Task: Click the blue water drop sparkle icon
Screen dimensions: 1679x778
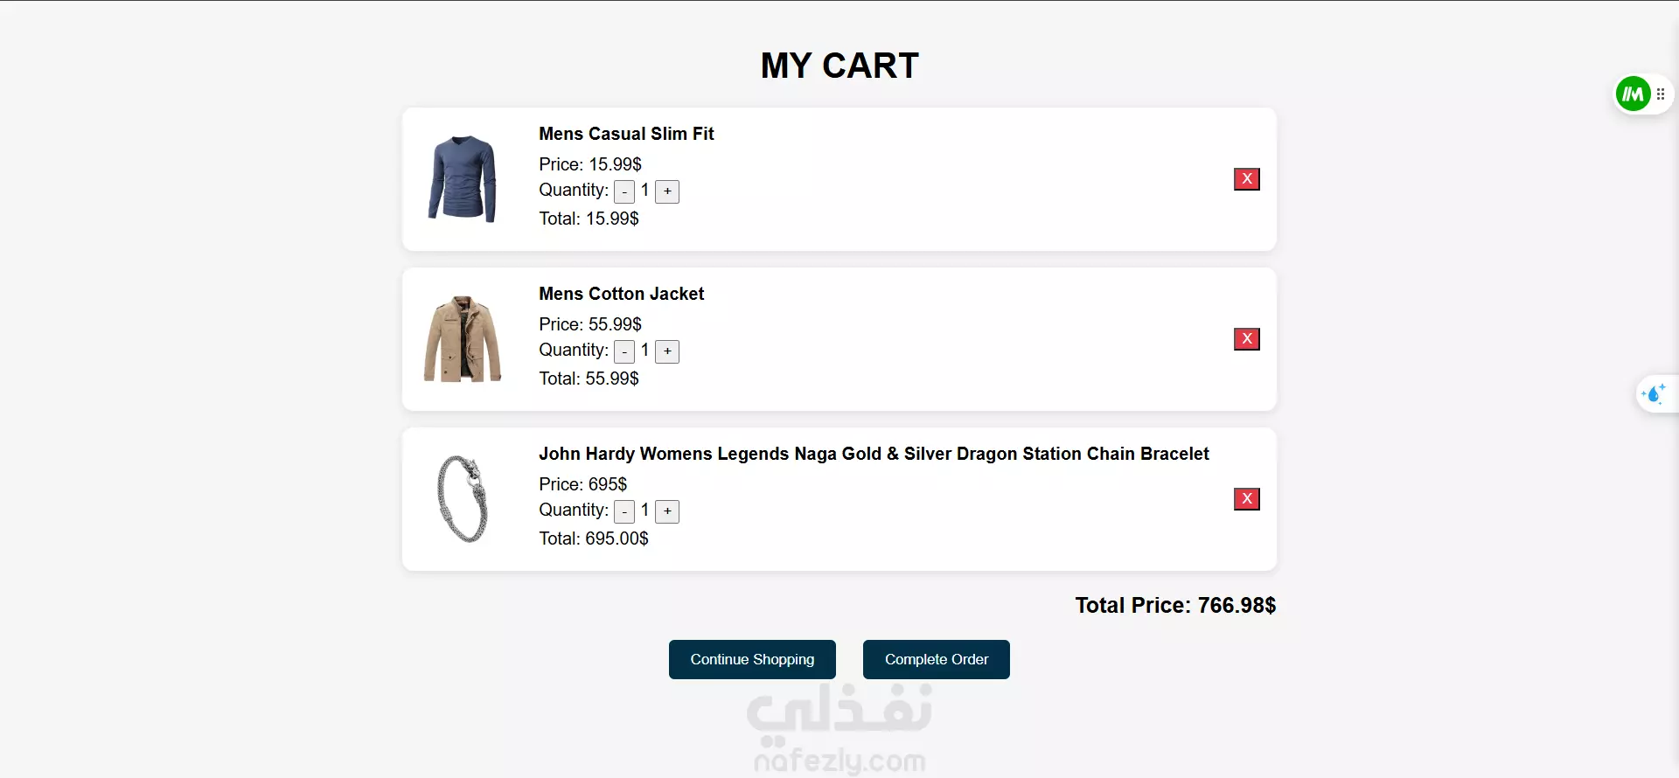Action: (1654, 394)
